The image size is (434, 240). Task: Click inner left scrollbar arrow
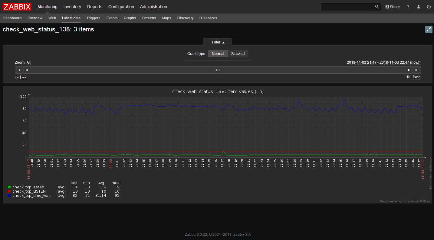point(27,70)
